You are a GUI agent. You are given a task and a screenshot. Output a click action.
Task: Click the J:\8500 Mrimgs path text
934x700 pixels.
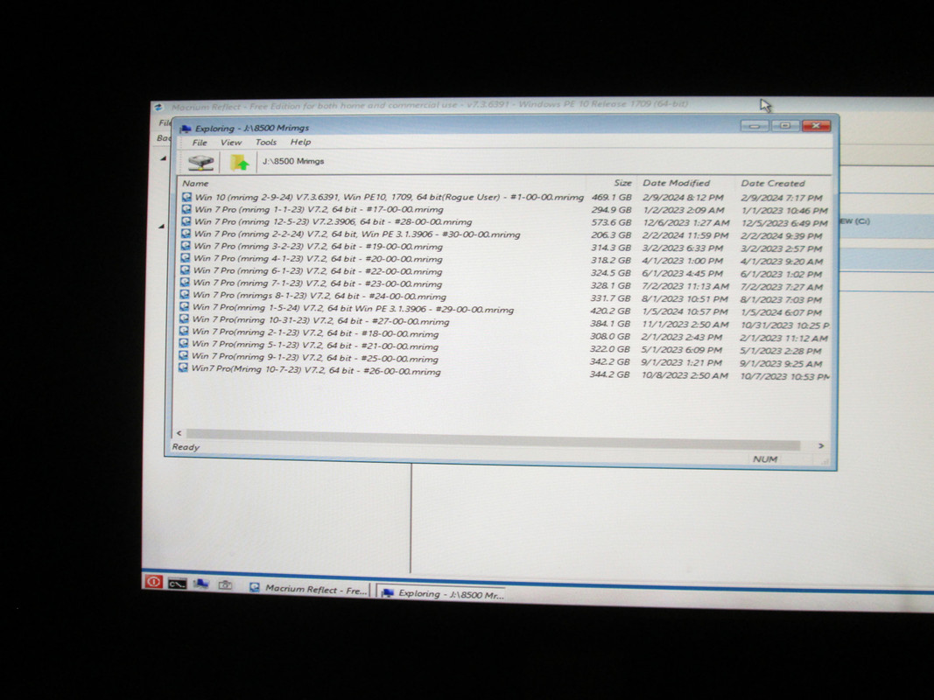click(293, 161)
